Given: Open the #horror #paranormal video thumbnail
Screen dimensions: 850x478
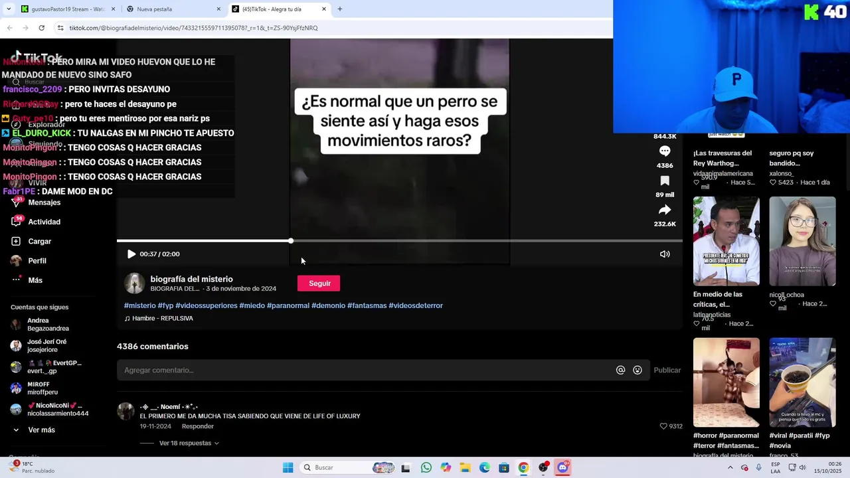Looking at the screenshot, I should 726,382.
